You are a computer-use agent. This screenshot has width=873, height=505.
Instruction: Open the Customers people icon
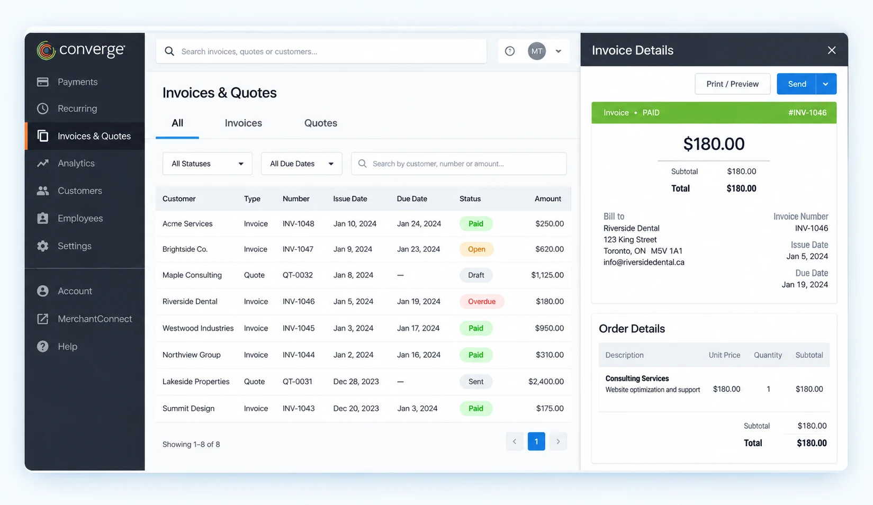(x=43, y=191)
